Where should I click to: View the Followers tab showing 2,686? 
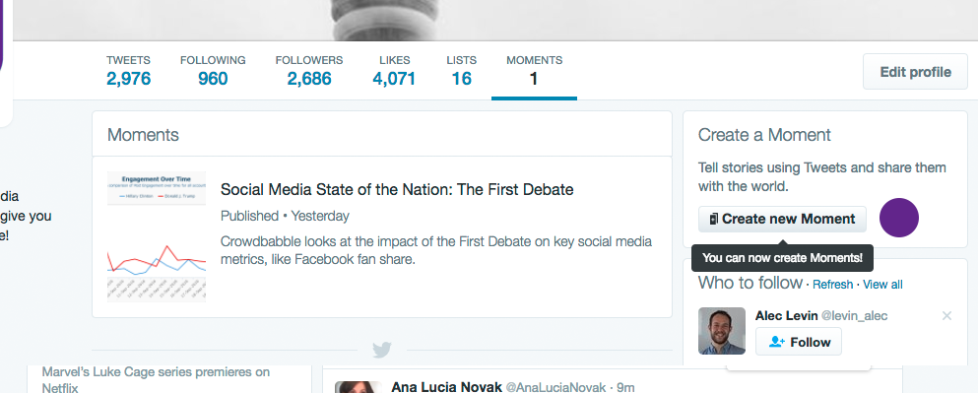[309, 71]
